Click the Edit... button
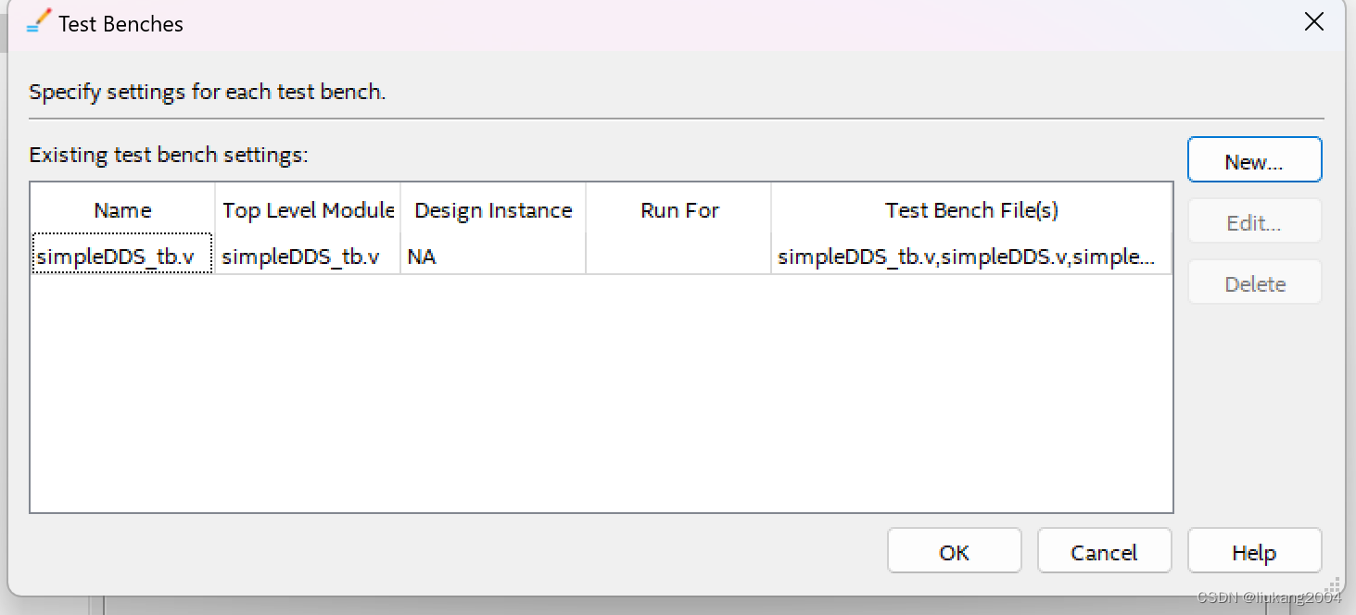The width and height of the screenshot is (1356, 615). point(1254,221)
